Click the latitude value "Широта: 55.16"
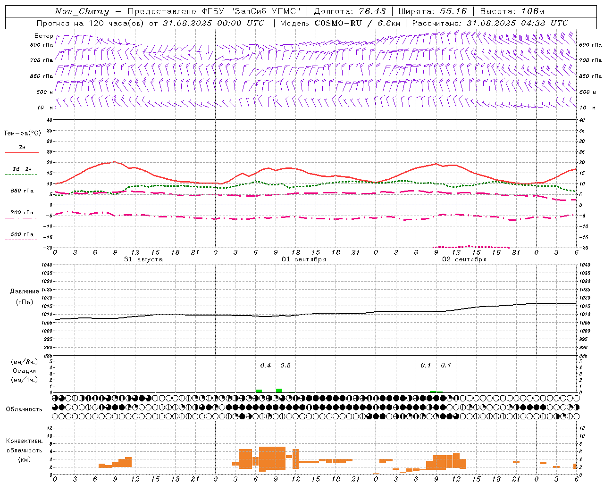The width and height of the screenshot is (604, 483). point(433,11)
